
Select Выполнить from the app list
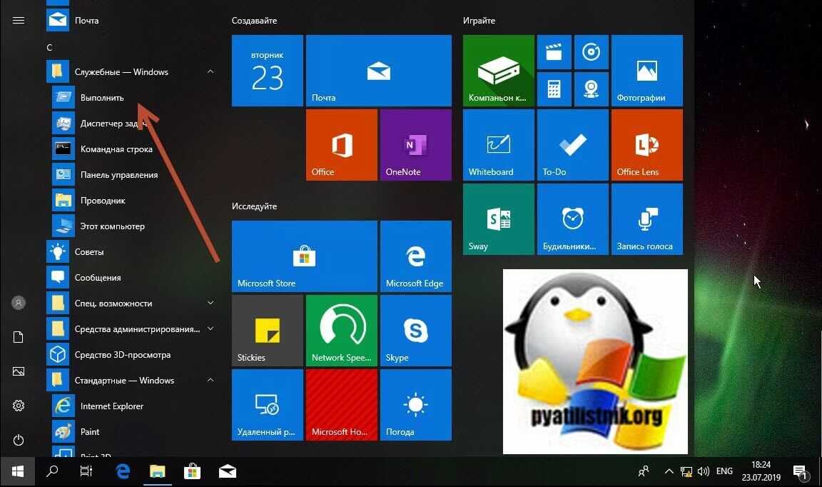tap(102, 98)
